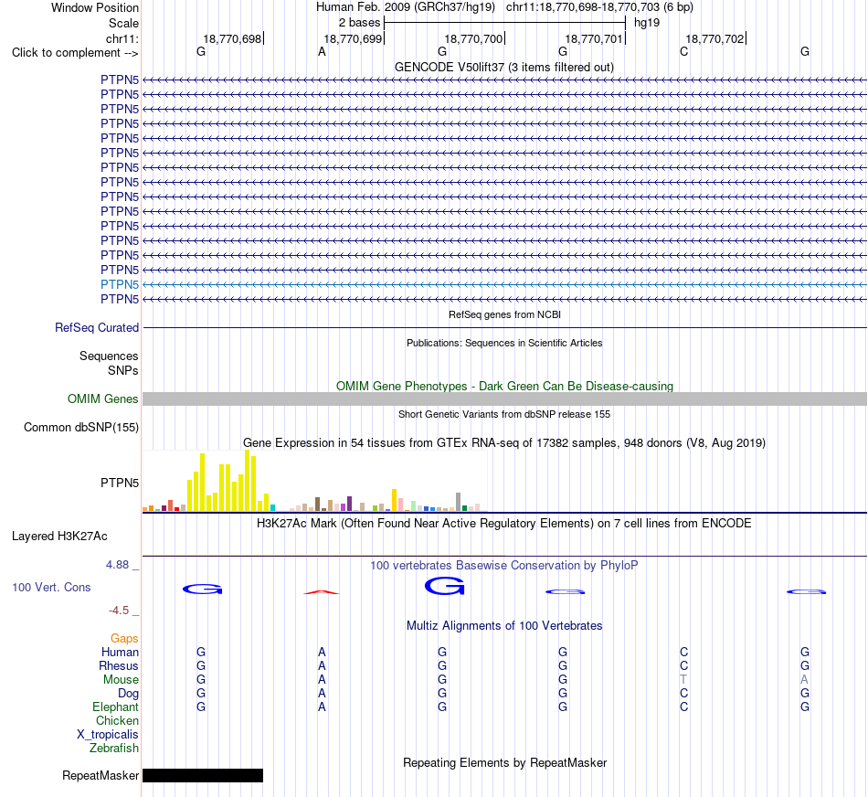Click the 'Click to complement -->' label
Screen dimensions: 868x797
click(x=75, y=53)
